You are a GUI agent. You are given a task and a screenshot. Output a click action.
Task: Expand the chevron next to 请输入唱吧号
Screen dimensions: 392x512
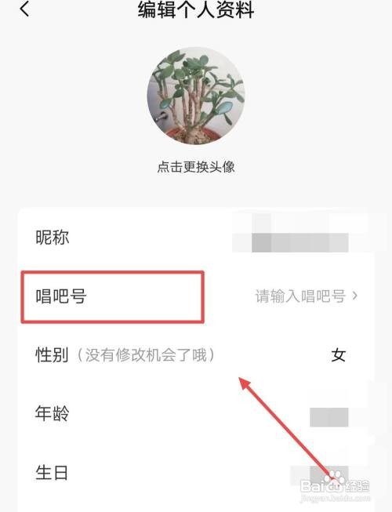355,296
